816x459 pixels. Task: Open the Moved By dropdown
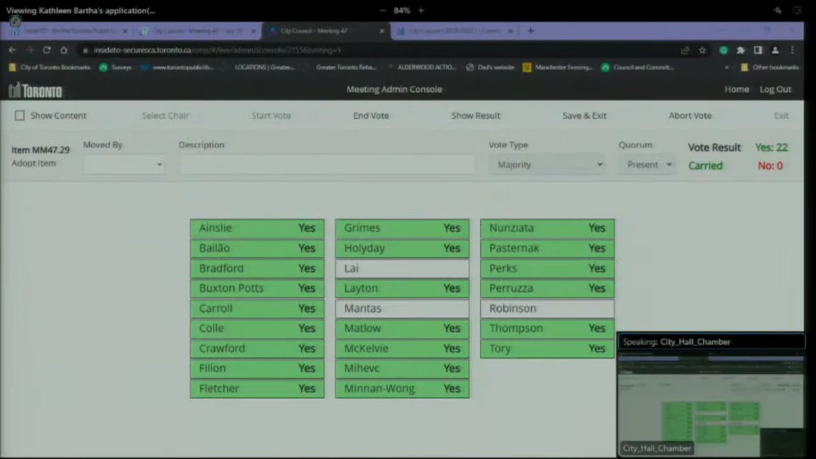124,165
